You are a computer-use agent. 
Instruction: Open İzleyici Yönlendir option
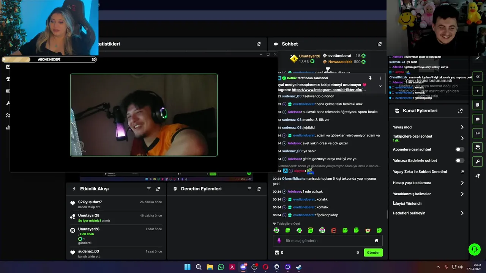pos(407,204)
